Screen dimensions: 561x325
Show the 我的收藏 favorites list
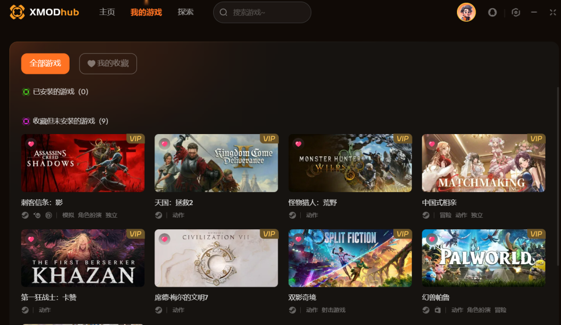(108, 63)
